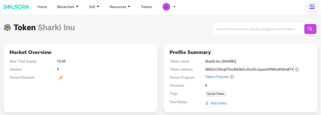
Task: Click the purple search button
Action: click(x=310, y=29)
